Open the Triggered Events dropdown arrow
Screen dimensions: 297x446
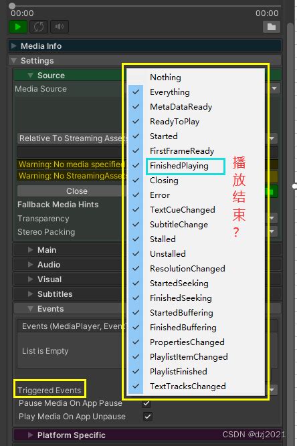tap(273, 390)
